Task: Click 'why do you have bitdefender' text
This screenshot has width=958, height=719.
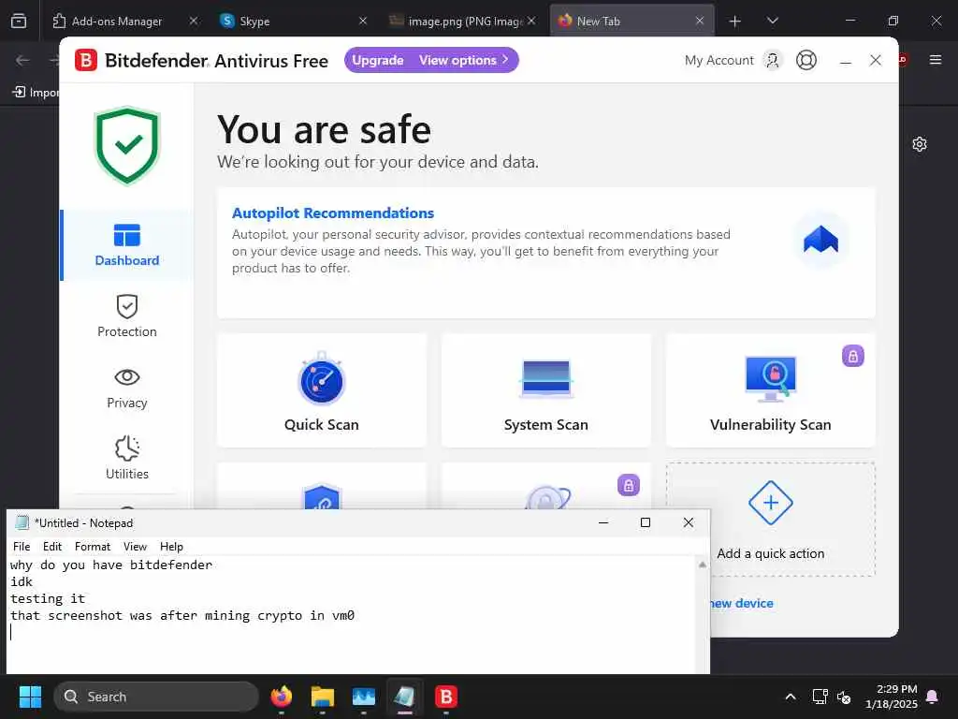Action: pos(111,565)
